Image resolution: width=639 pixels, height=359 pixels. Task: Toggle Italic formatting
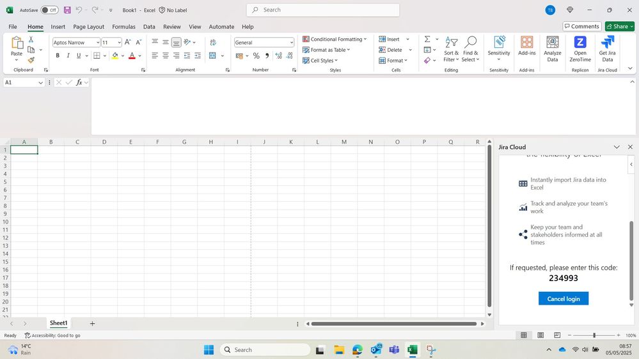68,56
